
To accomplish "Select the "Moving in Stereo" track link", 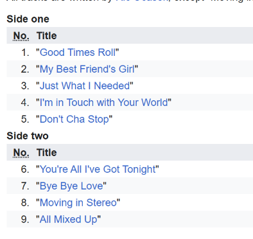I will (78, 203).
